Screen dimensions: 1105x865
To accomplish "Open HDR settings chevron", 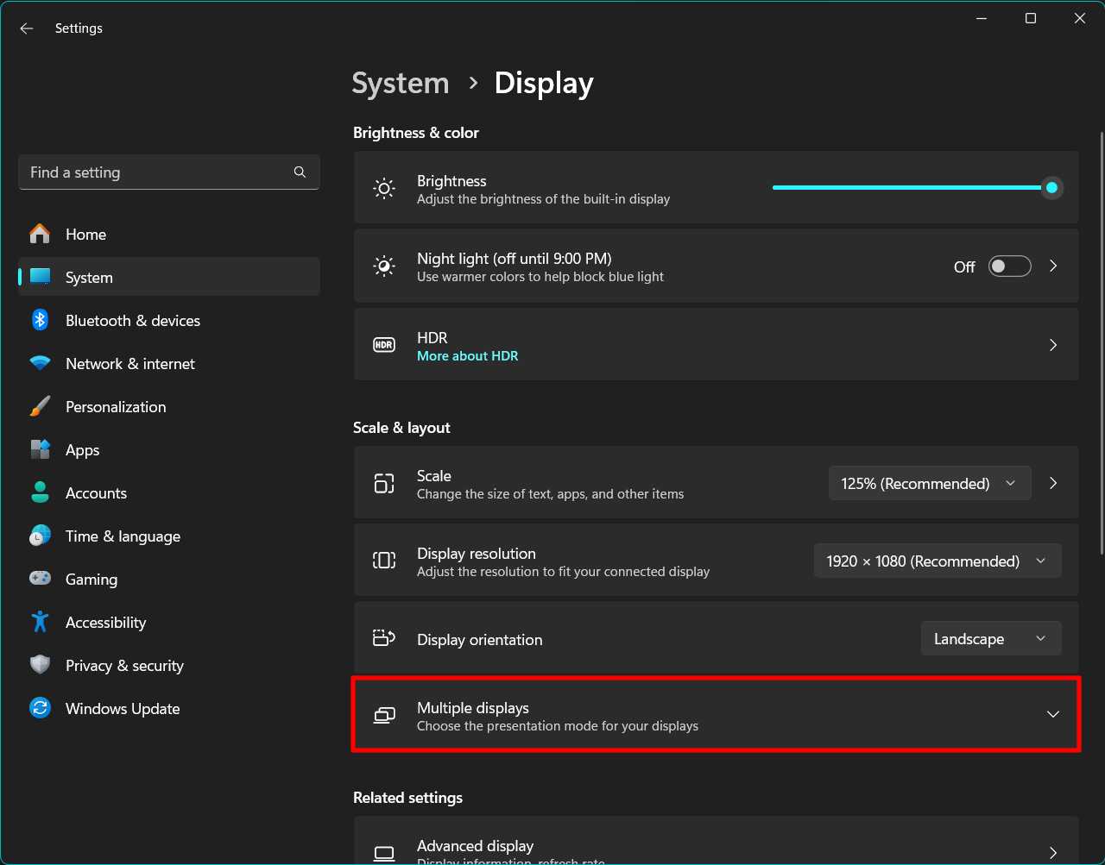I will click(1053, 345).
